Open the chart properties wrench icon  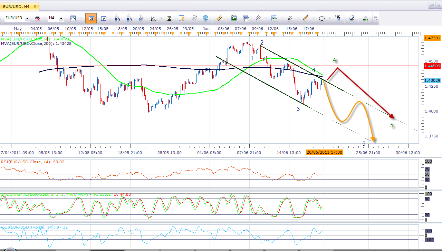(182, 18)
